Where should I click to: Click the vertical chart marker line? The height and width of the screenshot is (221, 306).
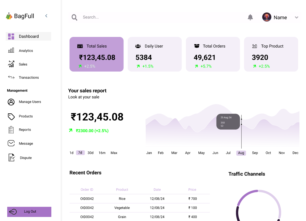pyautogui.click(x=241, y=132)
